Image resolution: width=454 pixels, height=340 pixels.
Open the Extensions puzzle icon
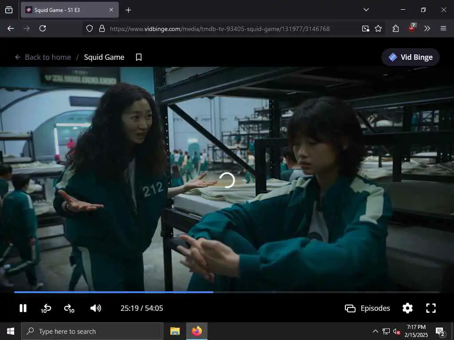395,28
